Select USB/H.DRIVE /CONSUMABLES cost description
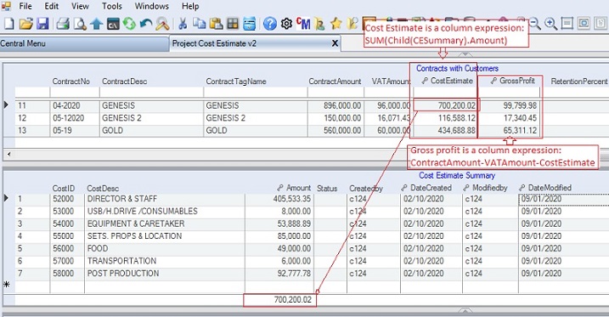Screen dimensions: 609x317 (142, 212)
